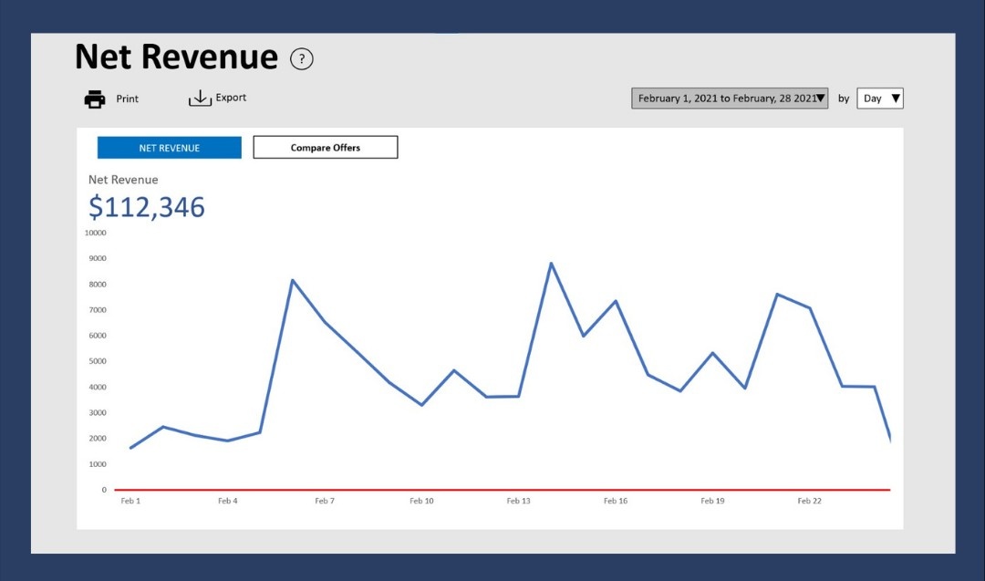This screenshot has height=581, width=985.
Task: Click the Day dropdown arrow
Action: [896, 98]
